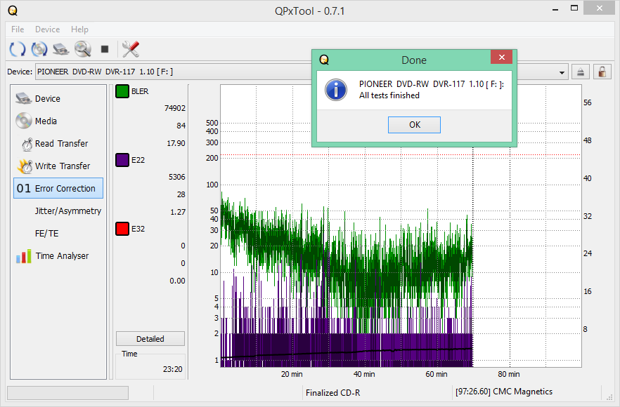The height and width of the screenshot is (407, 620).
Task: Open the Media sidebar page
Action: point(58,121)
